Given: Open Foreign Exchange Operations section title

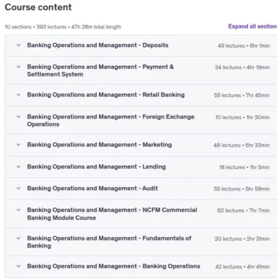Looking at the screenshot, I should pyautogui.click(x=111, y=121).
